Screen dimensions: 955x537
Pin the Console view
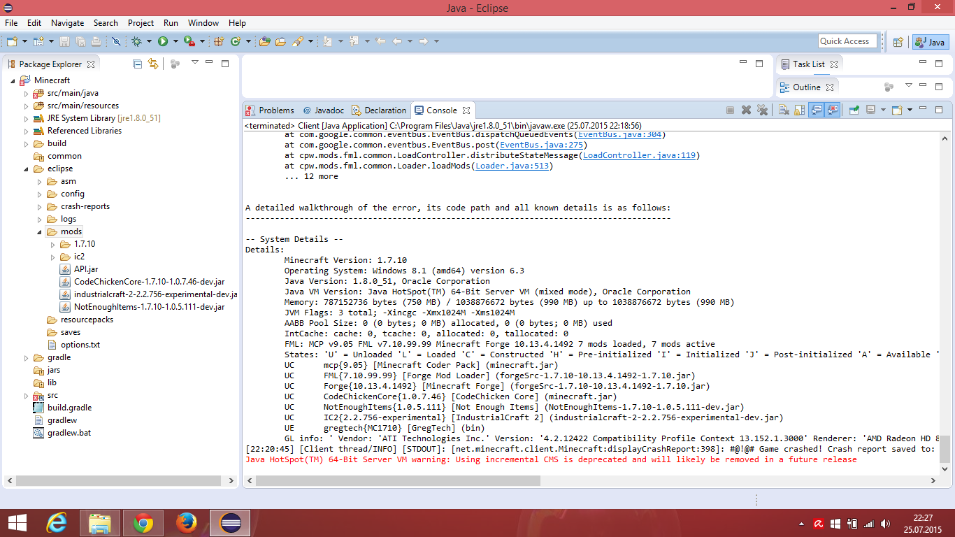(853, 110)
